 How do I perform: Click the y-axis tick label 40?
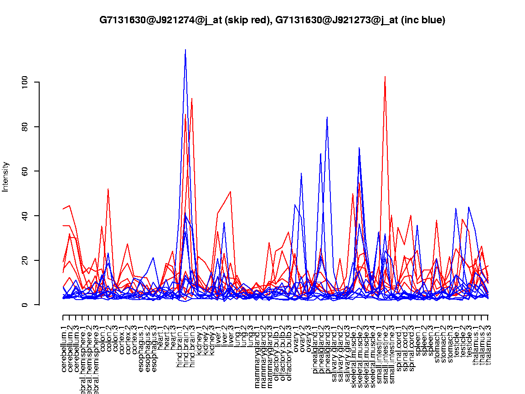point(25,216)
